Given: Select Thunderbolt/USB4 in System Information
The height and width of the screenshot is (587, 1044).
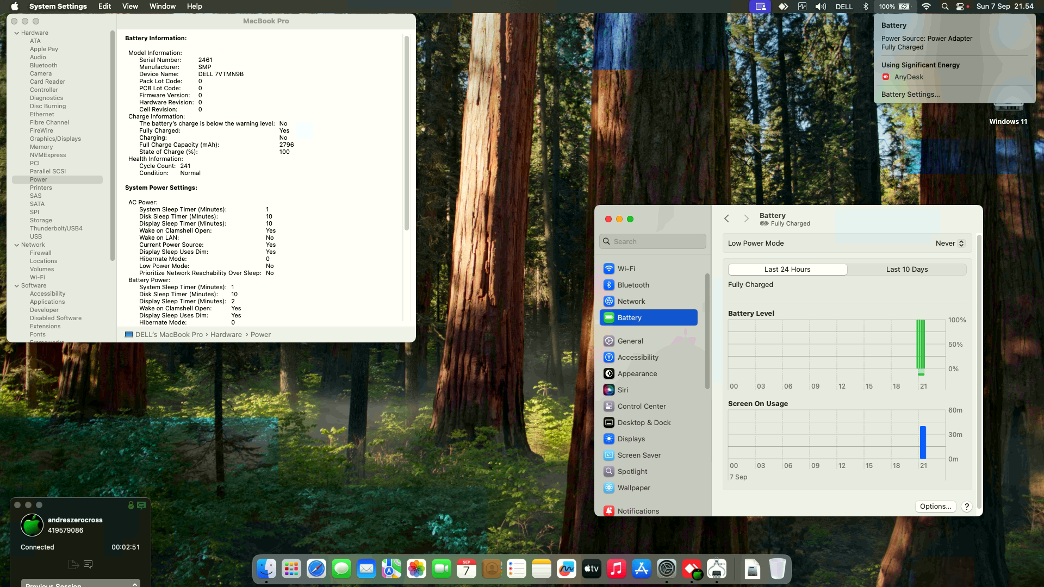Looking at the screenshot, I should [x=56, y=229].
